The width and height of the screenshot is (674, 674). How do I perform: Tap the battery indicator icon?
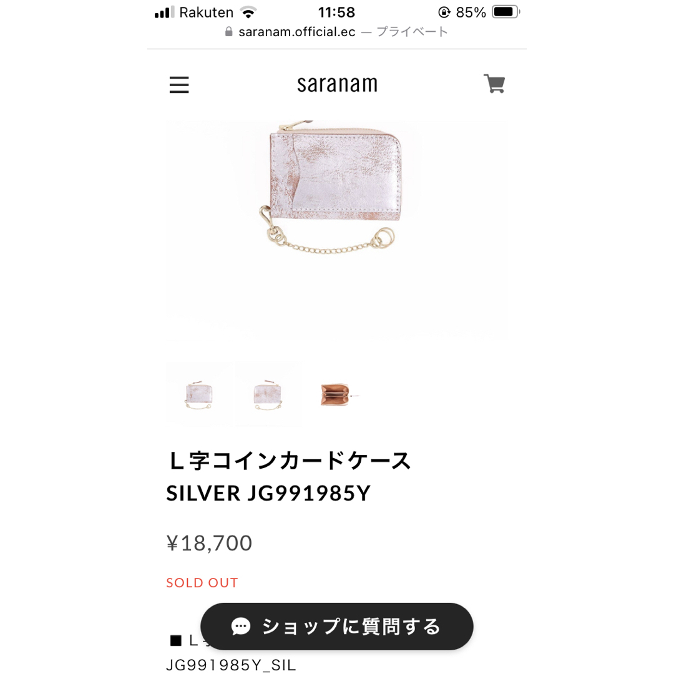(506, 12)
